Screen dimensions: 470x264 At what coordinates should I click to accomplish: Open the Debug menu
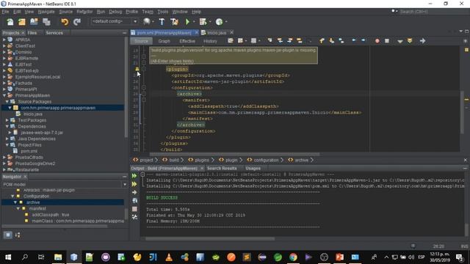pyautogui.click(x=115, y=12)
